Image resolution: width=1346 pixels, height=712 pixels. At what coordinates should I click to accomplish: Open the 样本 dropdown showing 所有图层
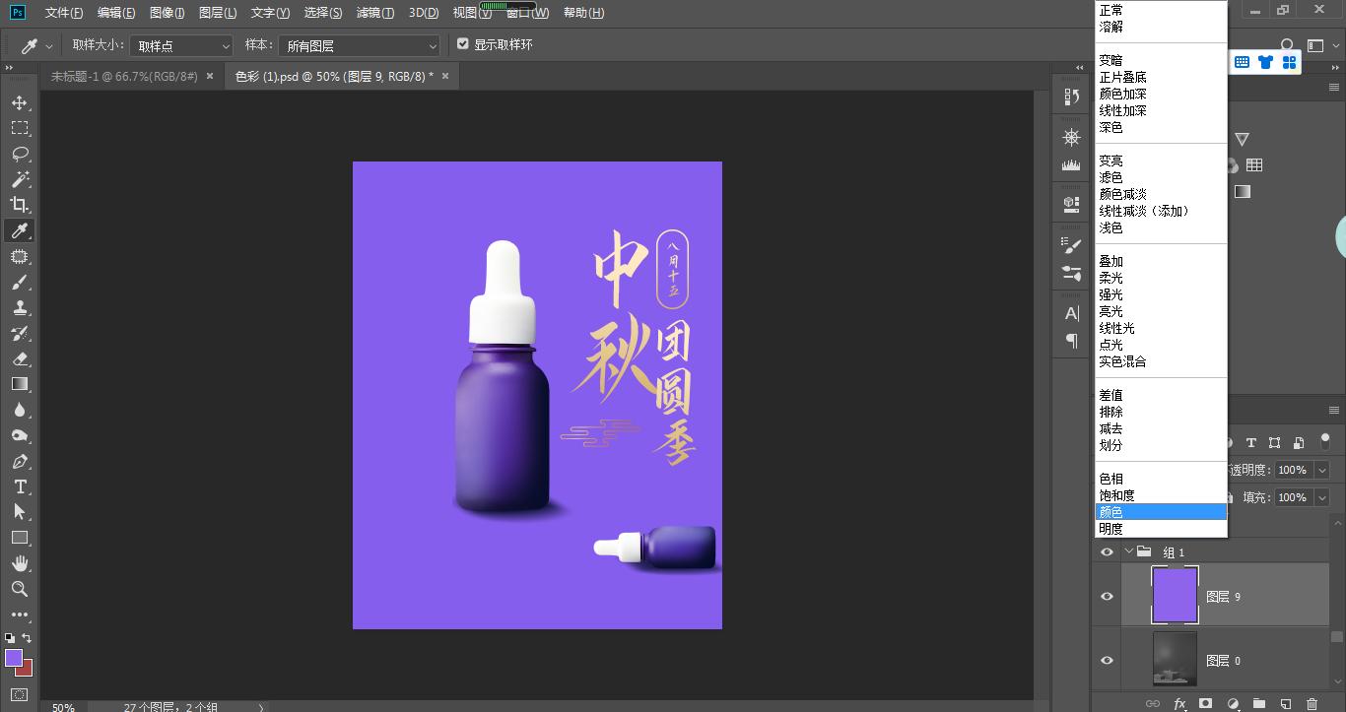point(360,44)
